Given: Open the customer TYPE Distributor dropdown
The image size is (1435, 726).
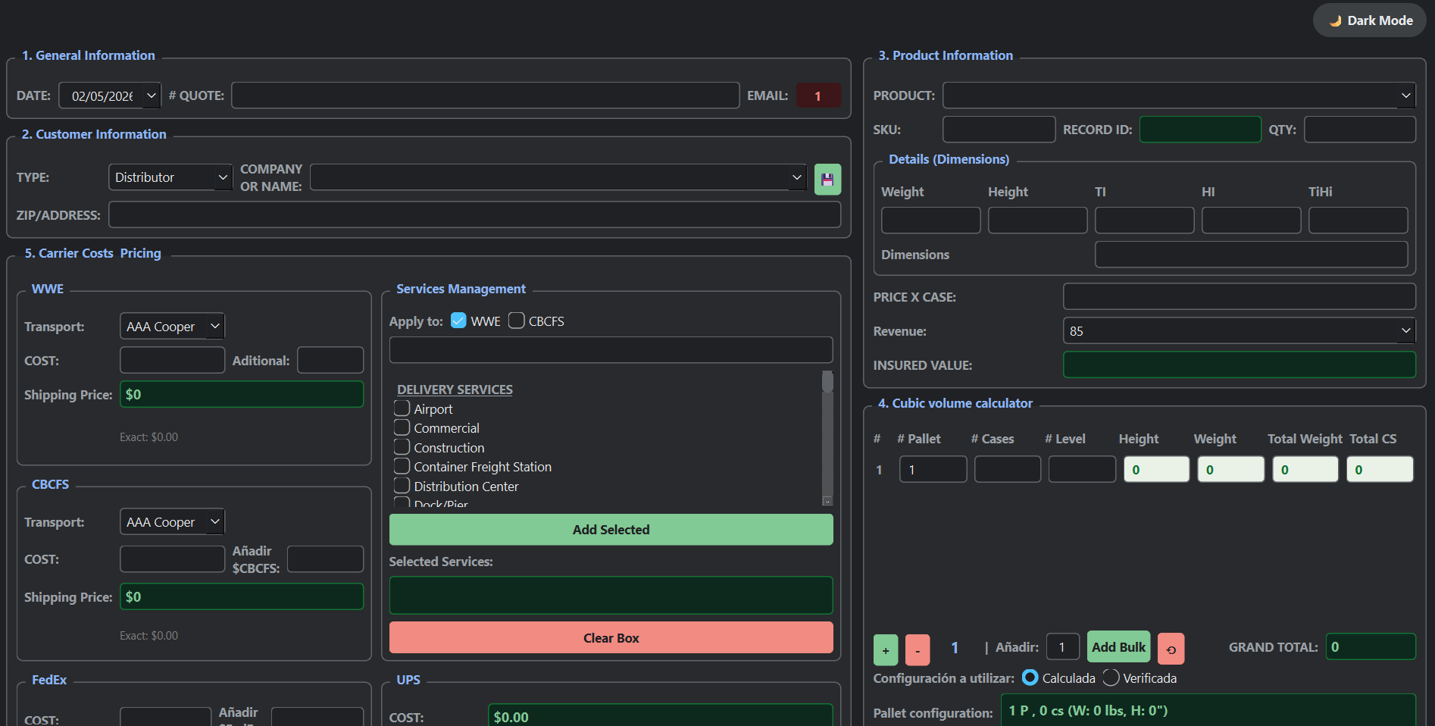Looking at the screenshot, I should tap(170, 177).
